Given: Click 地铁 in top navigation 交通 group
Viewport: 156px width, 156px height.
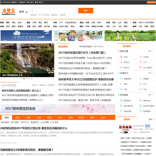Looking at the screenshot, I should tap(114, 23).
